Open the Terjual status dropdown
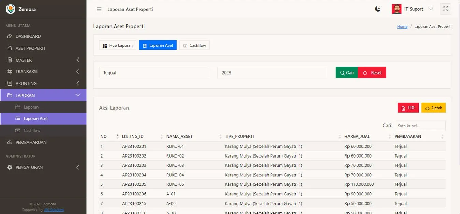Viewport: 460px width, 214px height. click(154, 72)
